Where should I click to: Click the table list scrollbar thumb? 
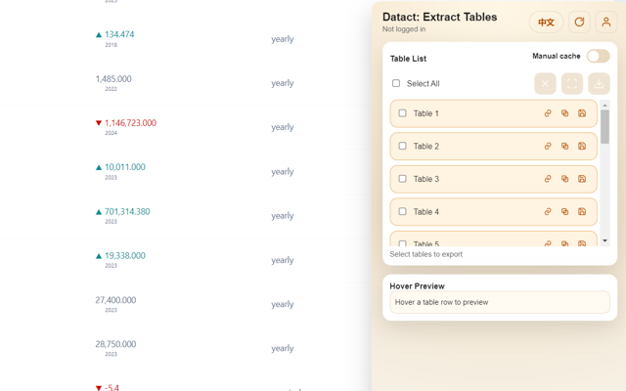604,126
